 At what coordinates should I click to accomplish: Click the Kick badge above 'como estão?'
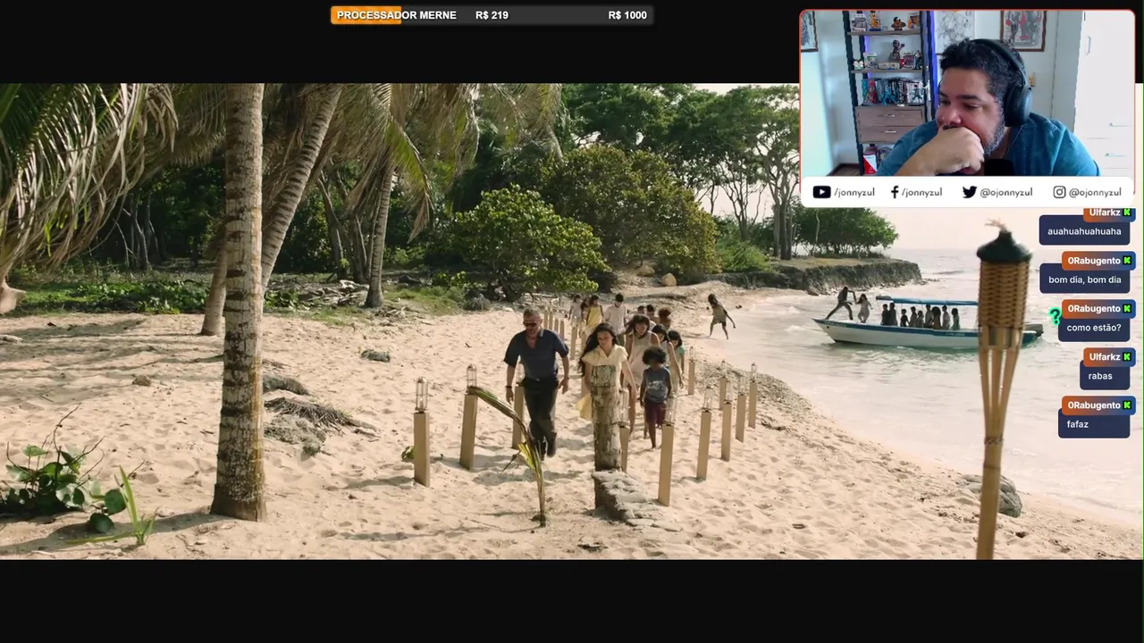[1127, 309]
